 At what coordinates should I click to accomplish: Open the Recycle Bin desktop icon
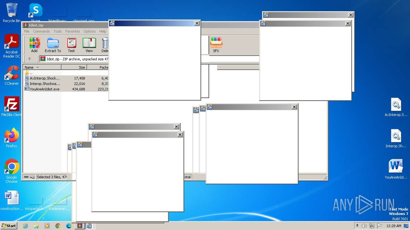(12, 13)
